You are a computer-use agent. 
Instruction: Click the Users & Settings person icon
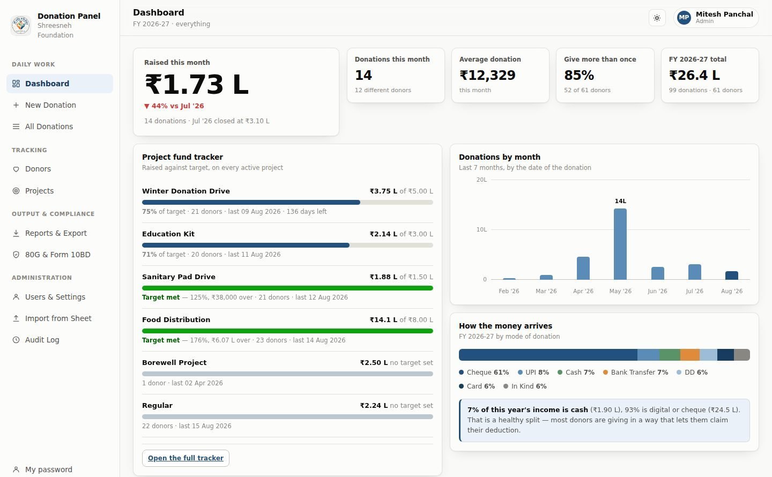coord(16,297)
